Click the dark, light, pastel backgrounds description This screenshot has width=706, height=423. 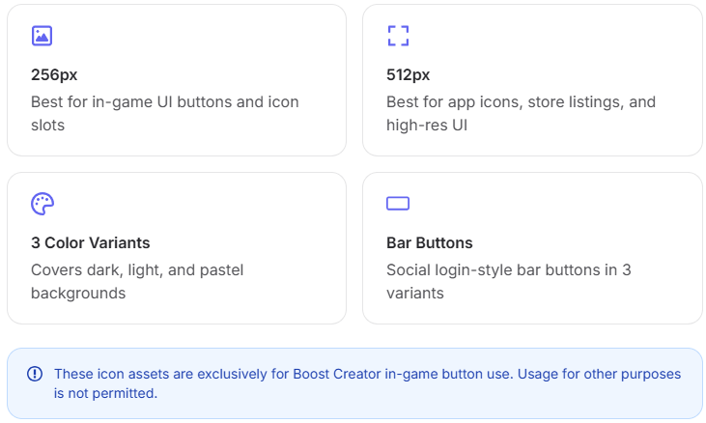[137, 282]
